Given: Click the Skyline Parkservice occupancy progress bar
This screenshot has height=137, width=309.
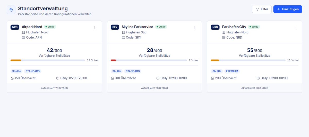Looking at the screenshot, I should pos(149,60).
